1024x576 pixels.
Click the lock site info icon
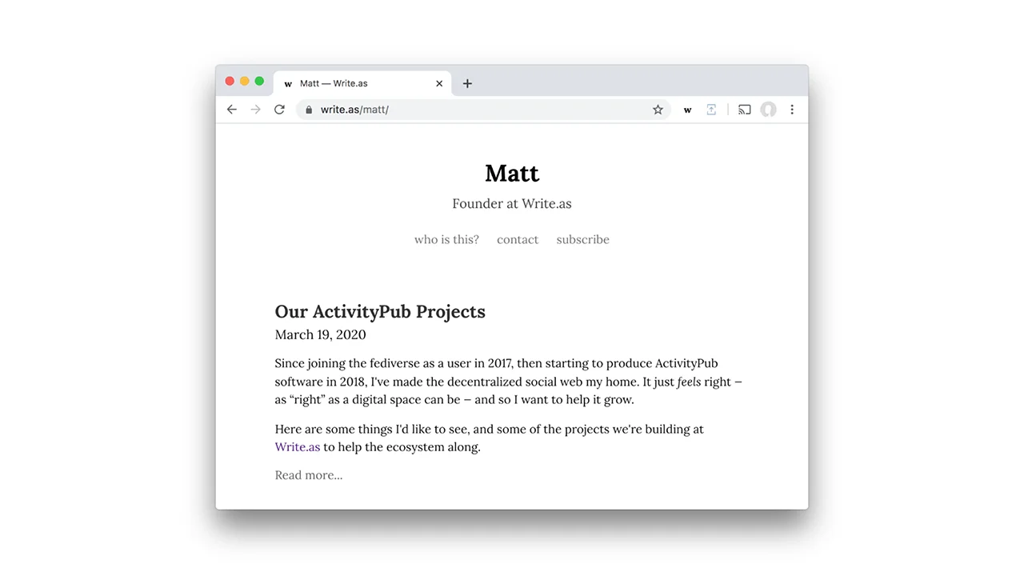[x=309, y=110]
